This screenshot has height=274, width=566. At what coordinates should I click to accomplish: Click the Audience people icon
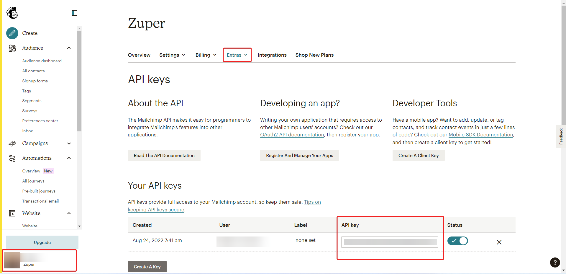tap(12, 48)
